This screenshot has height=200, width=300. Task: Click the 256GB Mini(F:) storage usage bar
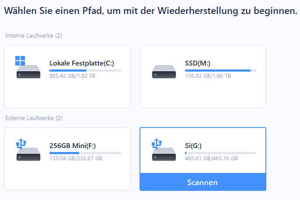pyautogui.click(x=85, y=153)
